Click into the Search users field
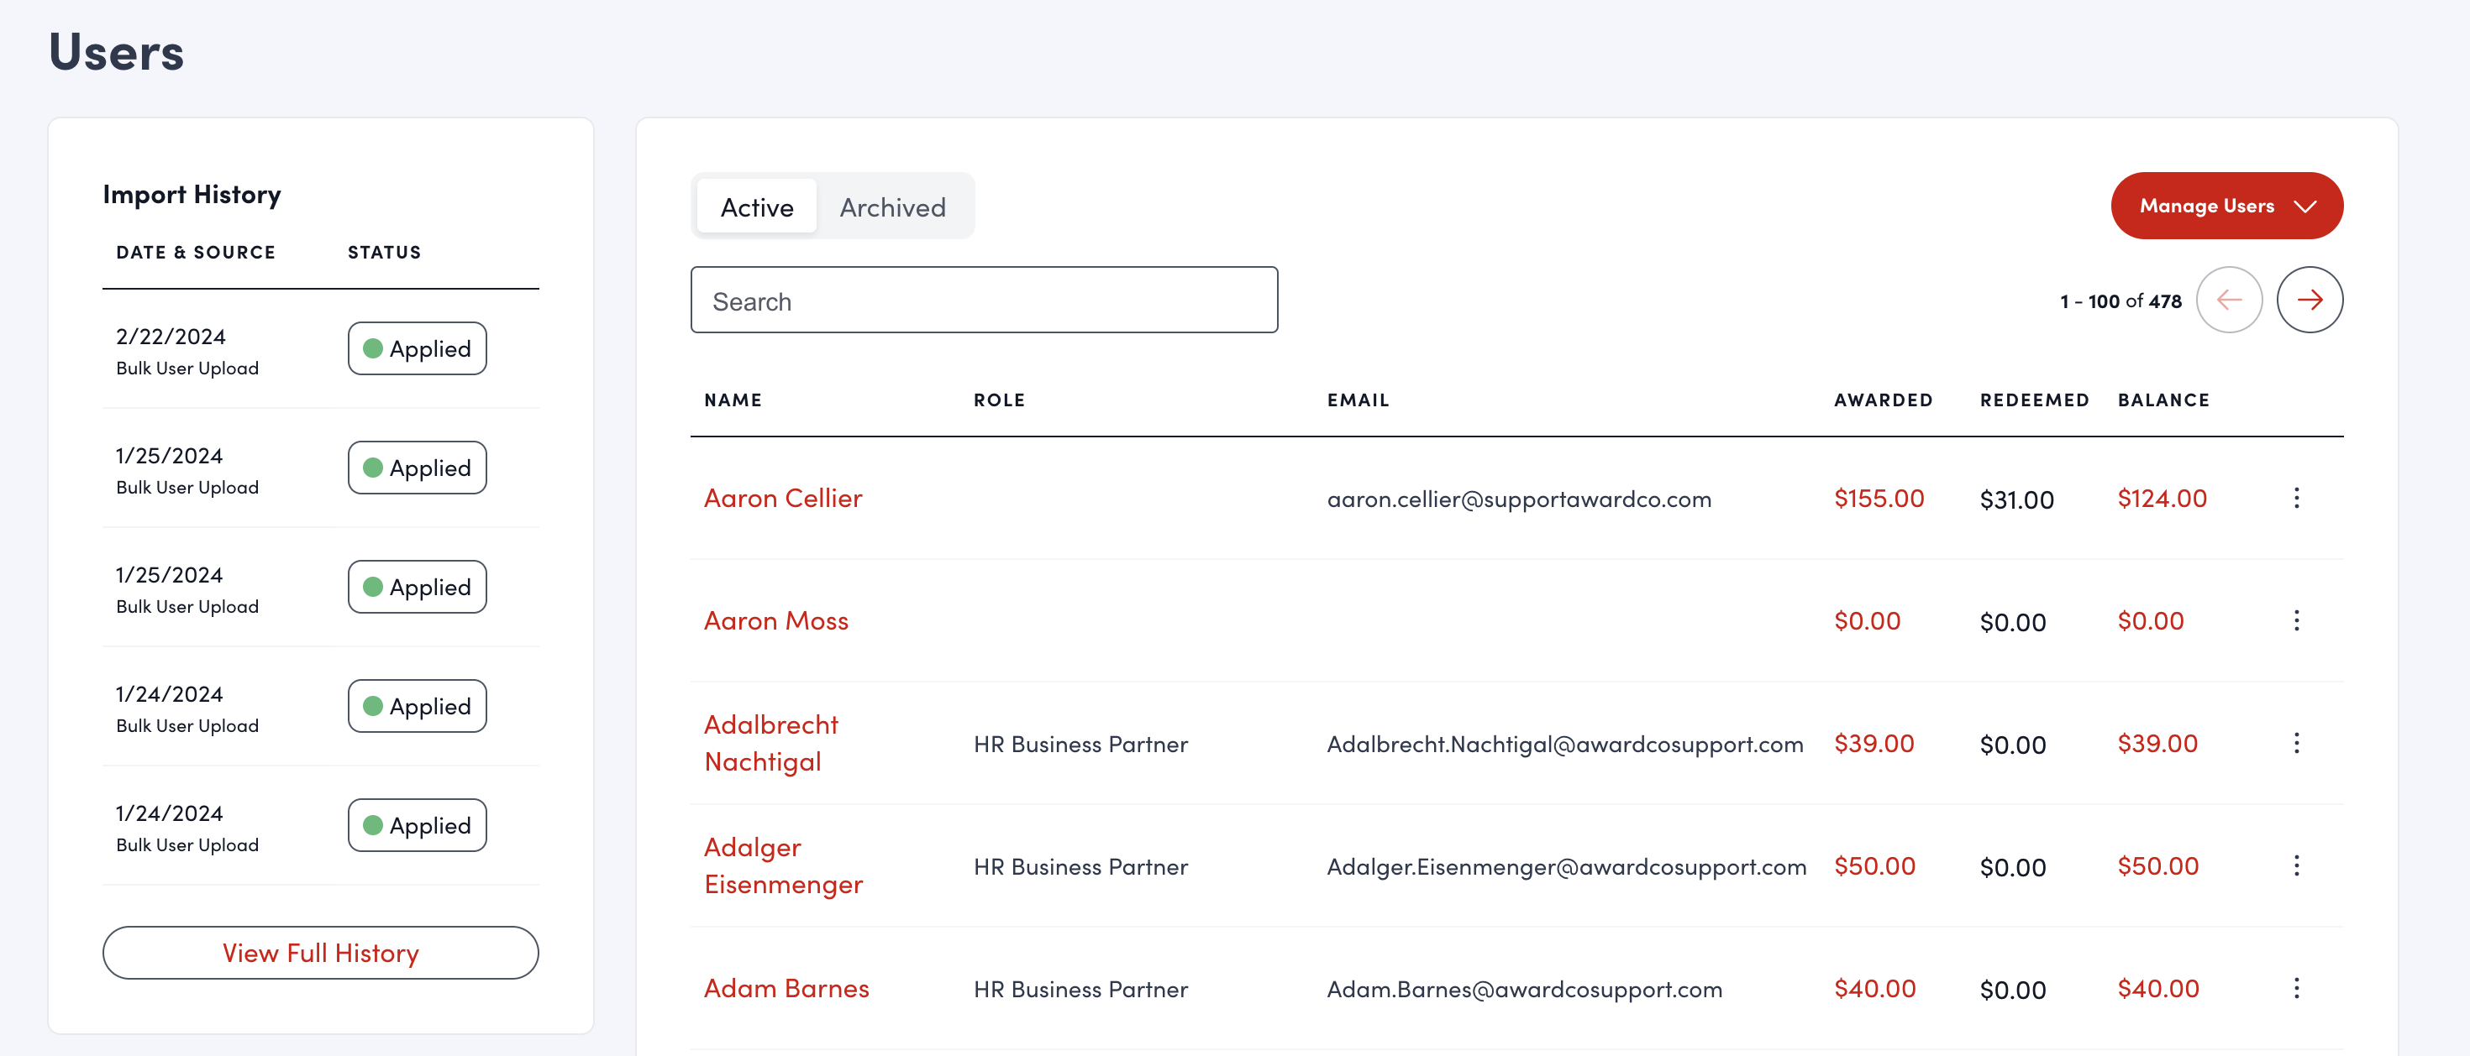This screenshot has height=1056, width=2470. [x=983, y=301]
